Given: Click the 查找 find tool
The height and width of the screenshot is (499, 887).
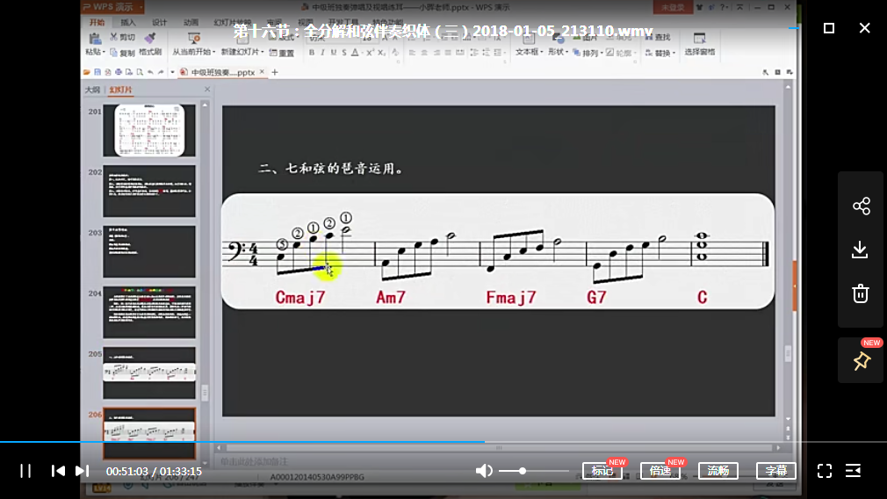Looking at the screenshot, I should pos(659,37).
